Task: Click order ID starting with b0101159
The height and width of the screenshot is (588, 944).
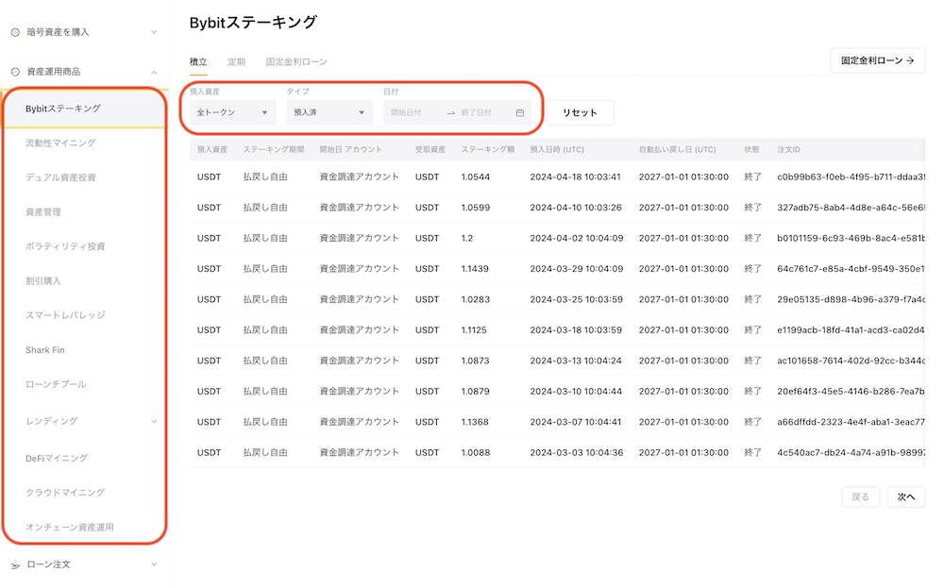Action: (x=851, y=239)
